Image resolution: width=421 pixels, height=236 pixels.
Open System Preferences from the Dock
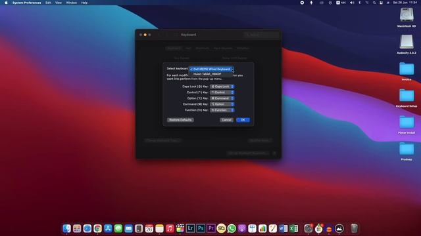(x=309, y=229)
